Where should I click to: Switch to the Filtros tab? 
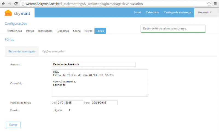88,31
